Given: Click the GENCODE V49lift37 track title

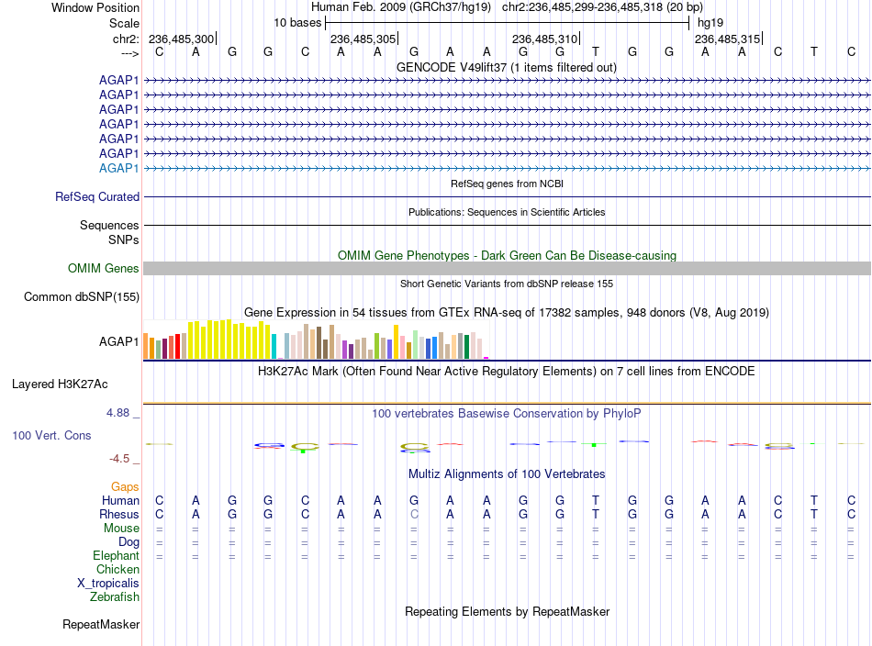Looking at the screenshot, I should (x=507, y=67).
